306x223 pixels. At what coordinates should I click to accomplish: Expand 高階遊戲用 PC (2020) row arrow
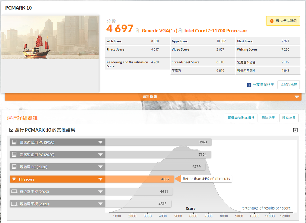click(100, 155)
